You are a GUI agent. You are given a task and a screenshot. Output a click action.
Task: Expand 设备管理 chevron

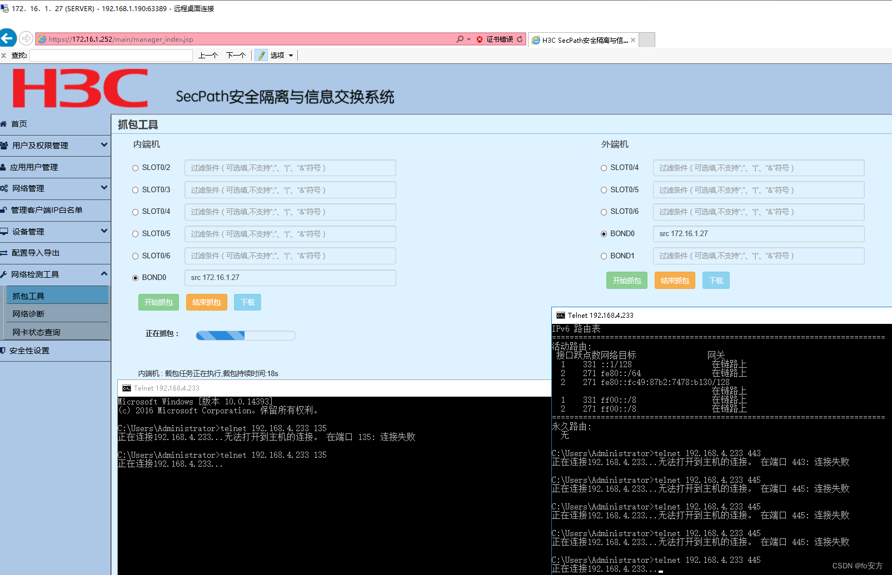point(104,231)
